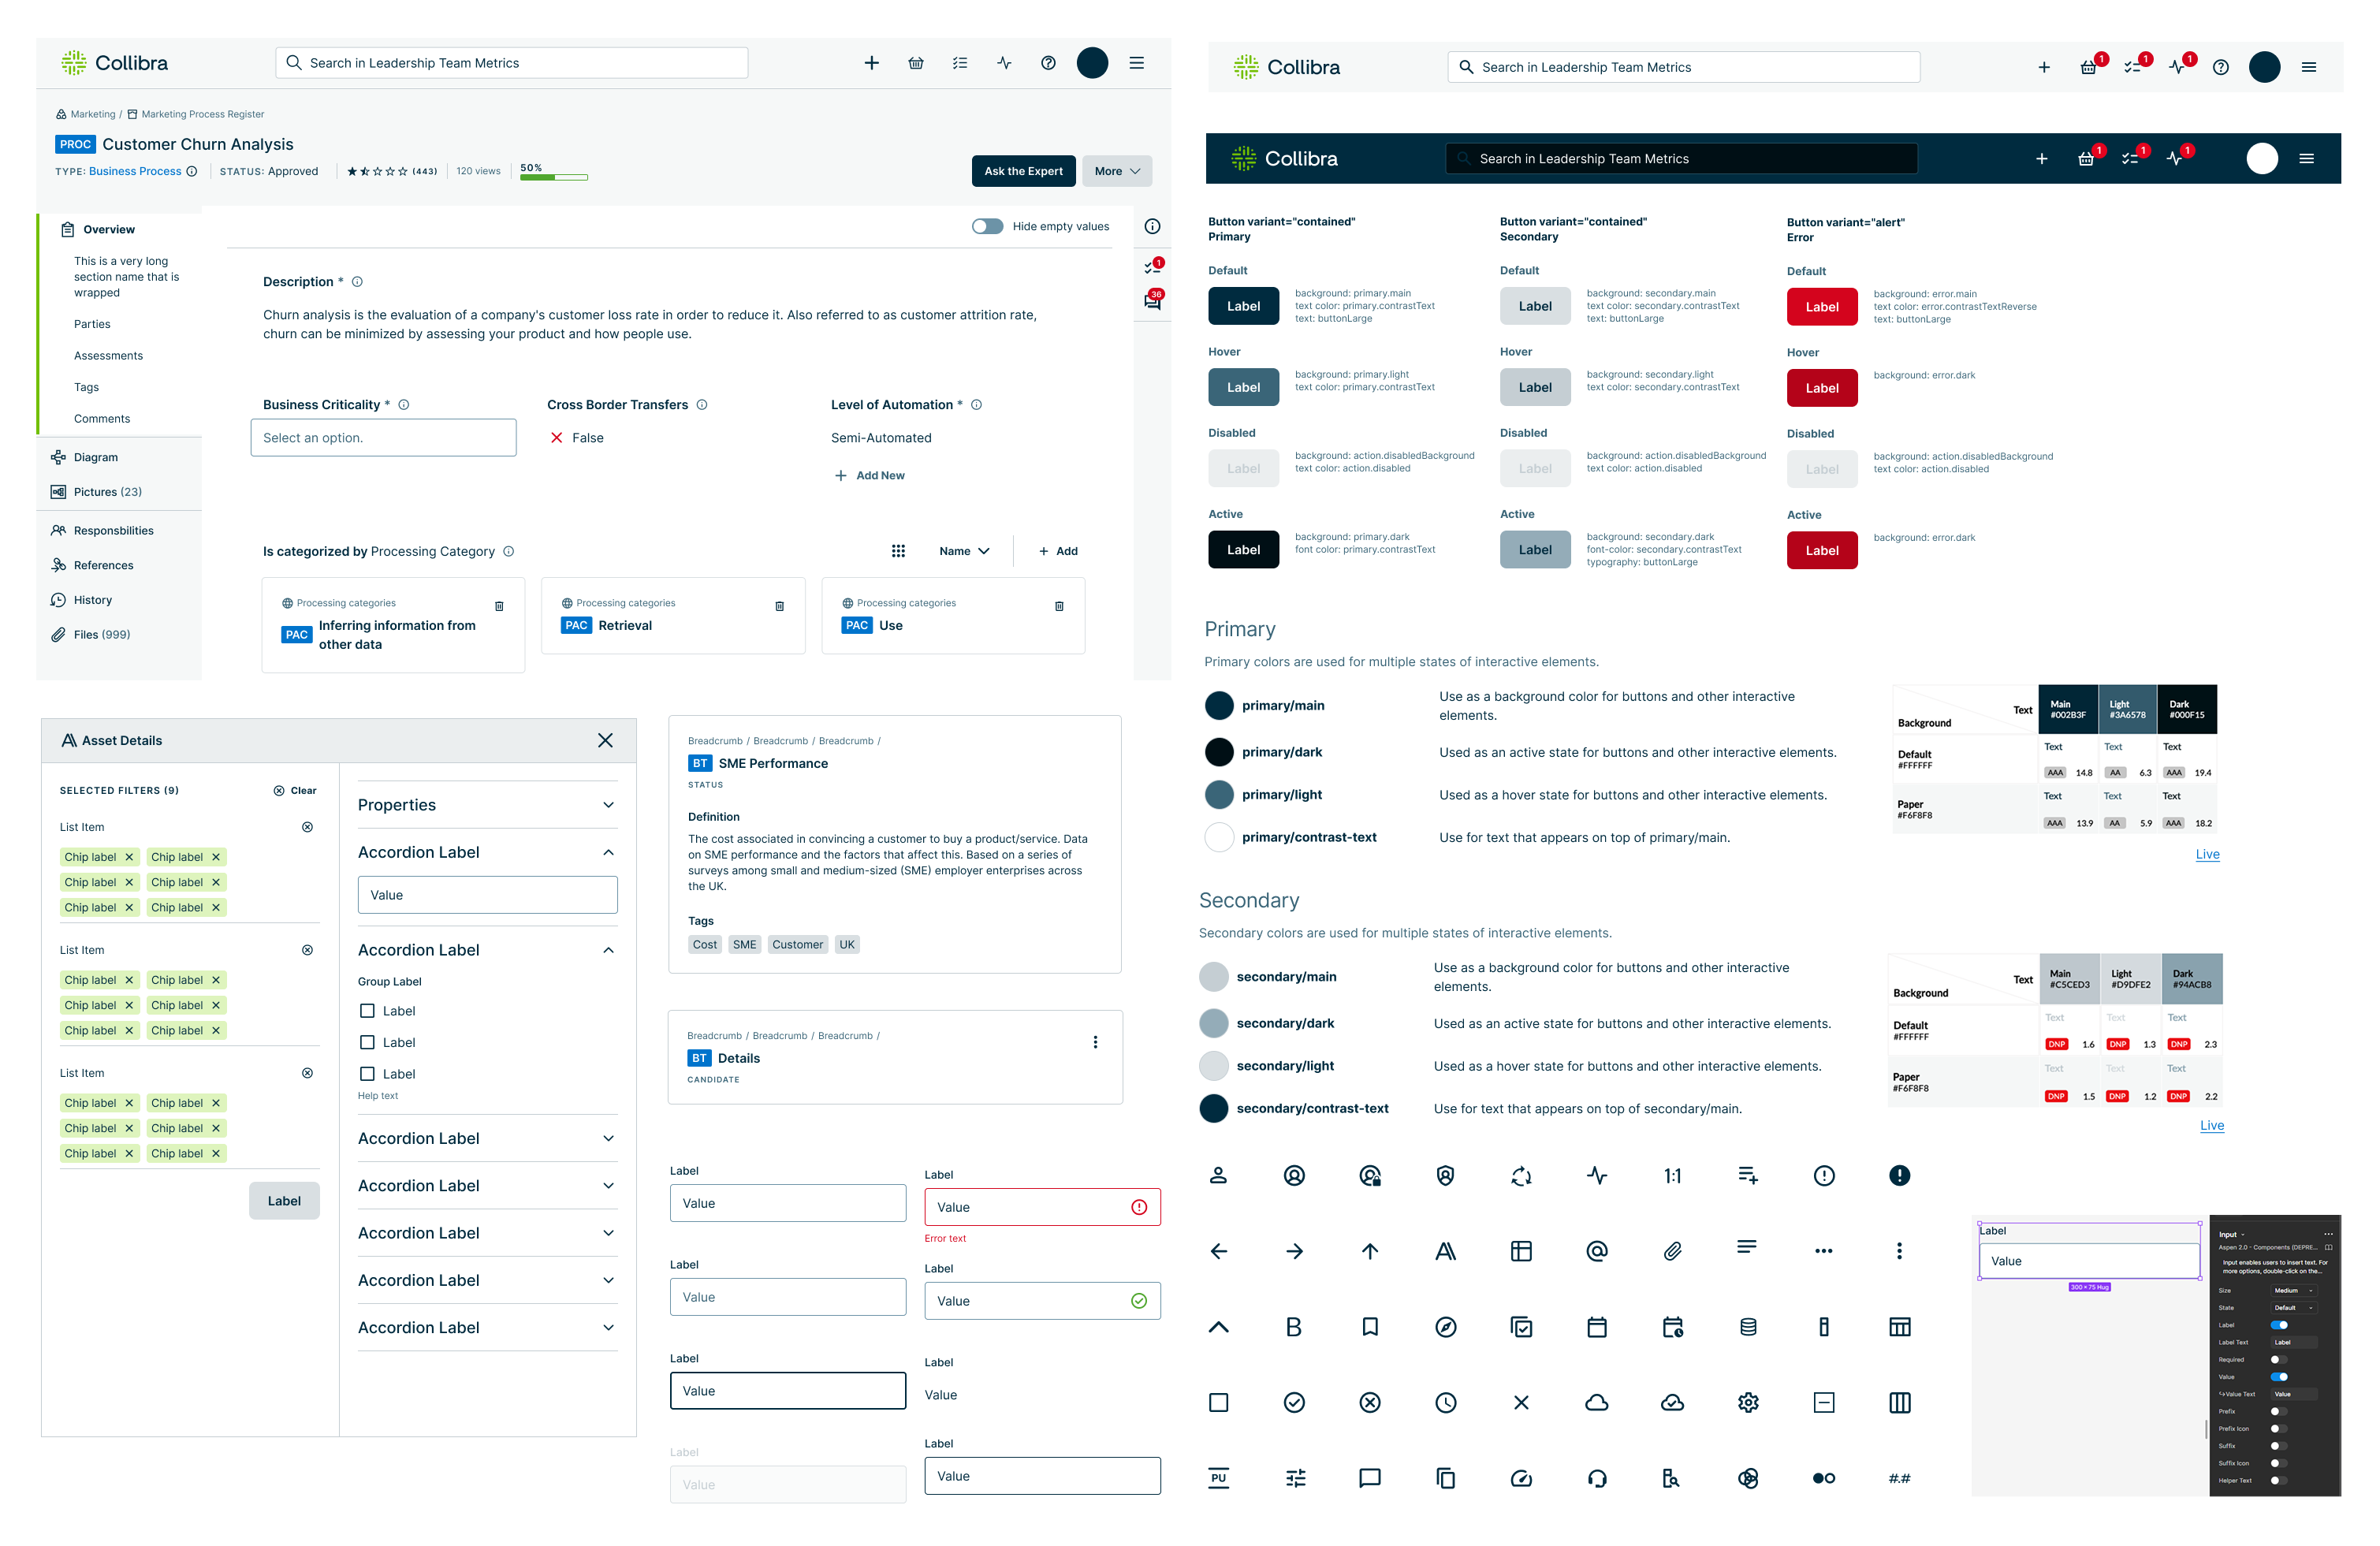Check the first Label checkbox under Group Label
Viewport: 2380px width, 1546px height.
coord(367,1011)
